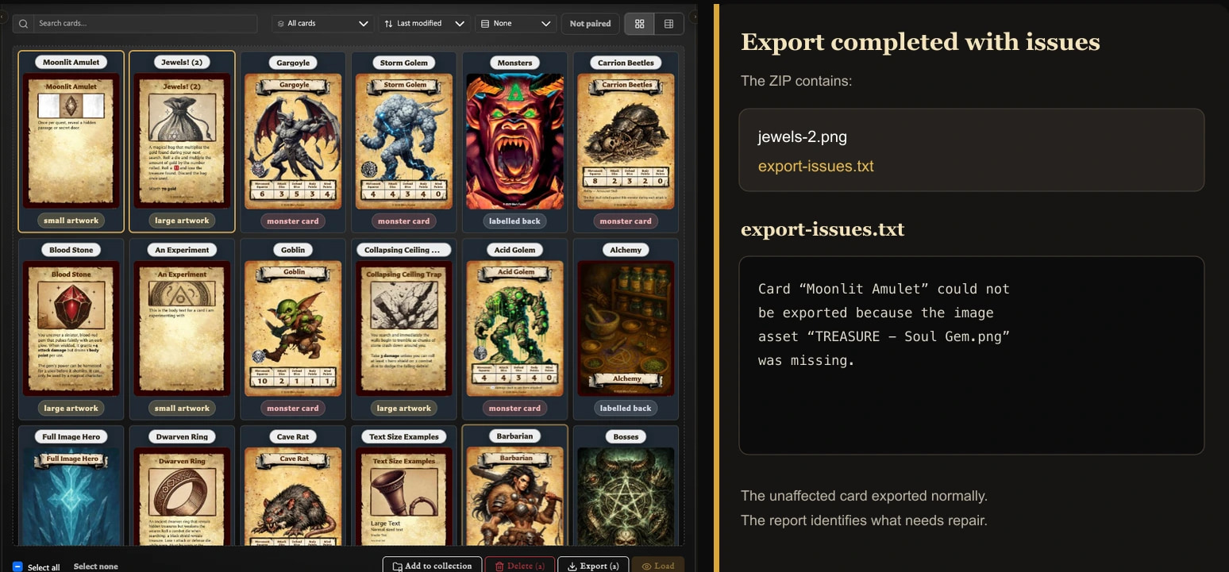1229x572 pixels.
Task: Click the Jewels! (2) title label
Action: [182, 62]
